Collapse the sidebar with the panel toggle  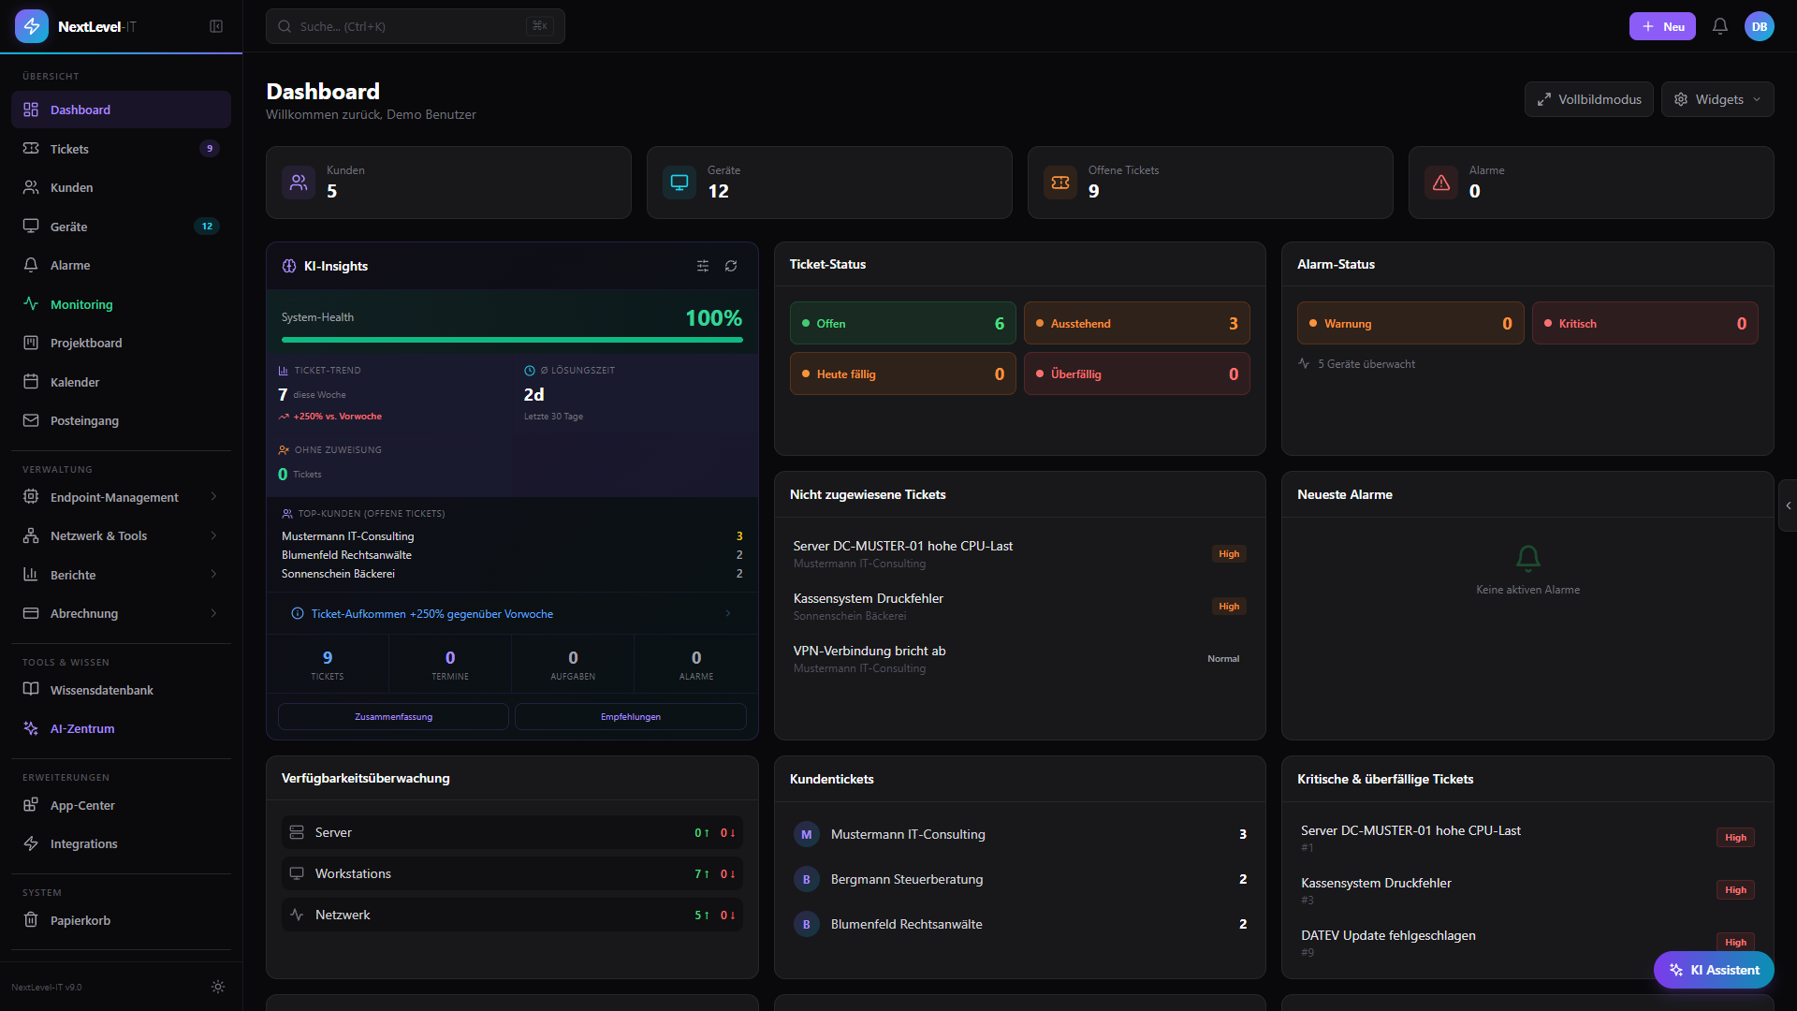(x=216, y=26)
